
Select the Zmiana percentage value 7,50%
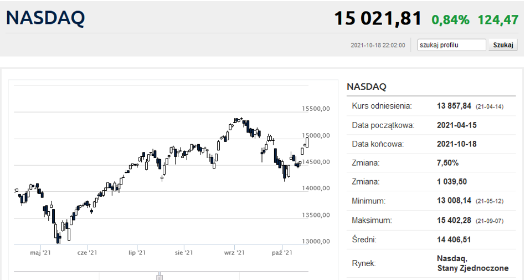point(447,163)
